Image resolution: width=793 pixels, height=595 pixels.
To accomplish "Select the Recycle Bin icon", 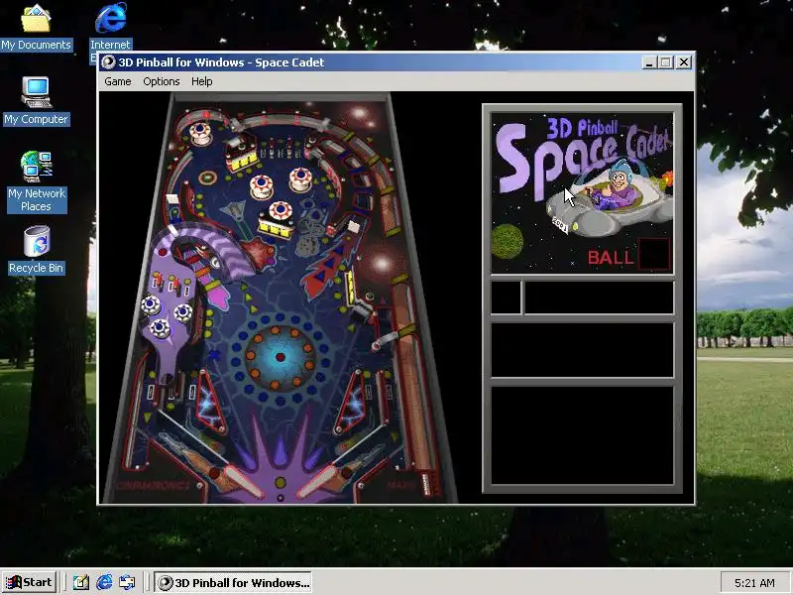I will 37,251.
